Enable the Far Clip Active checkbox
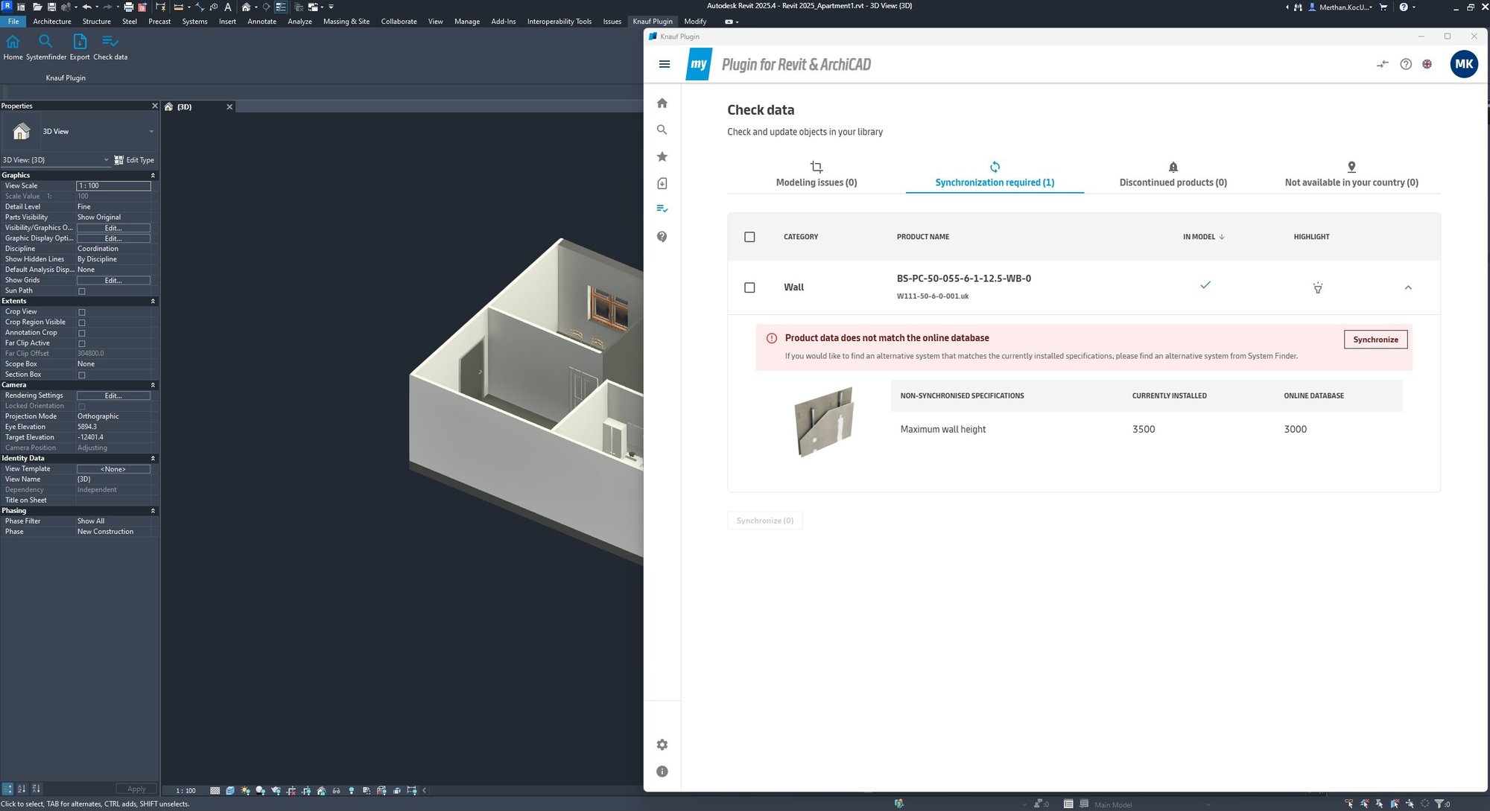 point(82,343)
